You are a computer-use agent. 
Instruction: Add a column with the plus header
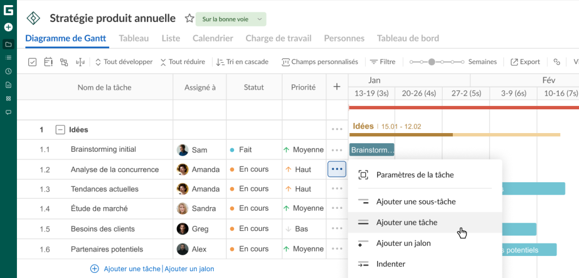pos(337,87)
